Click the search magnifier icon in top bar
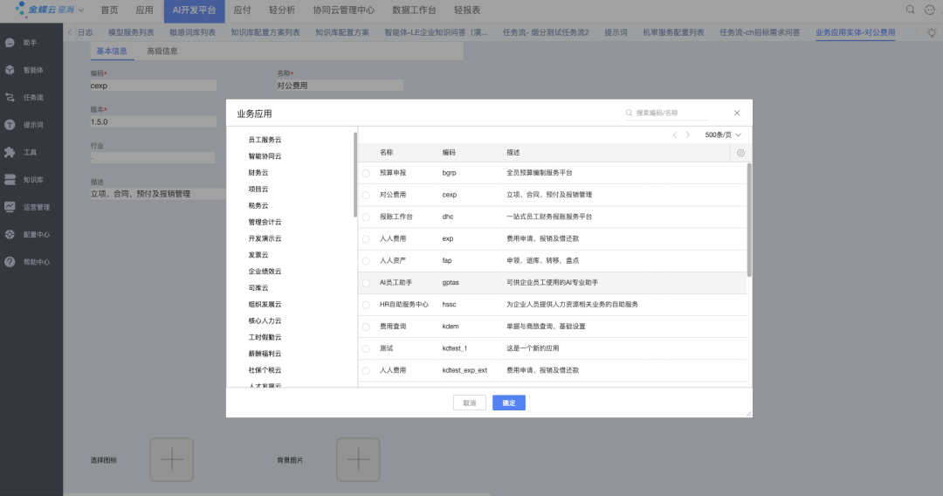The image size is (943, 496). (911, 10)
